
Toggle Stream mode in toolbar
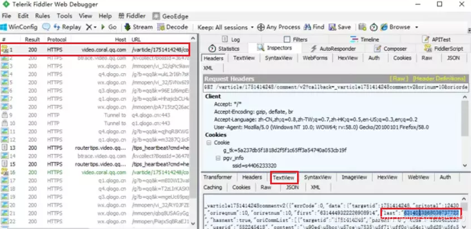tap(139, 27)
